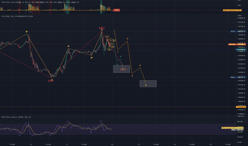Select the circled 'a' wave label
Screen dimensions: 248x146
click(107, 37)
